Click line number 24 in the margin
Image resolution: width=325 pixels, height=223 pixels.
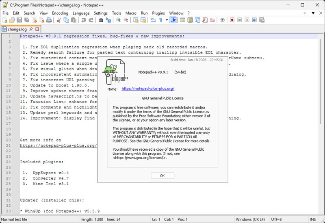pos(8,162)
